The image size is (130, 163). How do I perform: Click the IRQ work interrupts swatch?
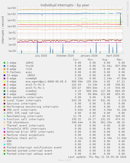coord(4,110)
